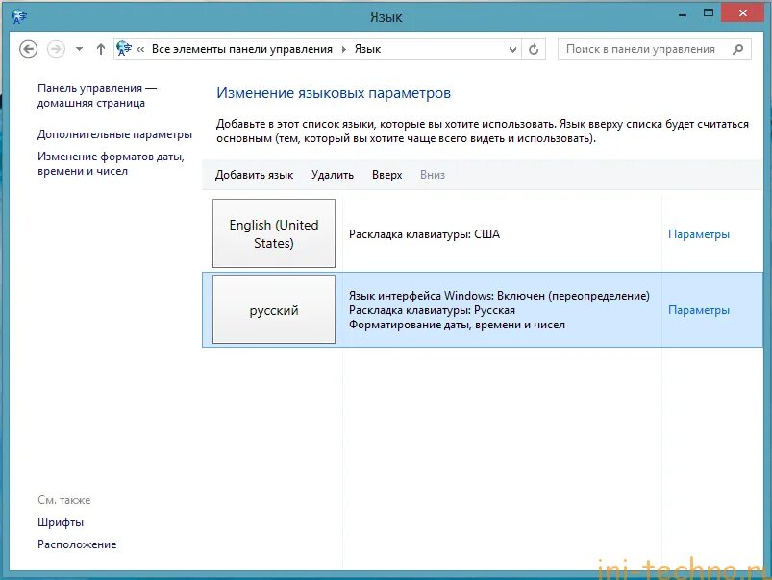Click the Back navigation arrow
Screen dimensions: 772x580
tap(29, 49)
